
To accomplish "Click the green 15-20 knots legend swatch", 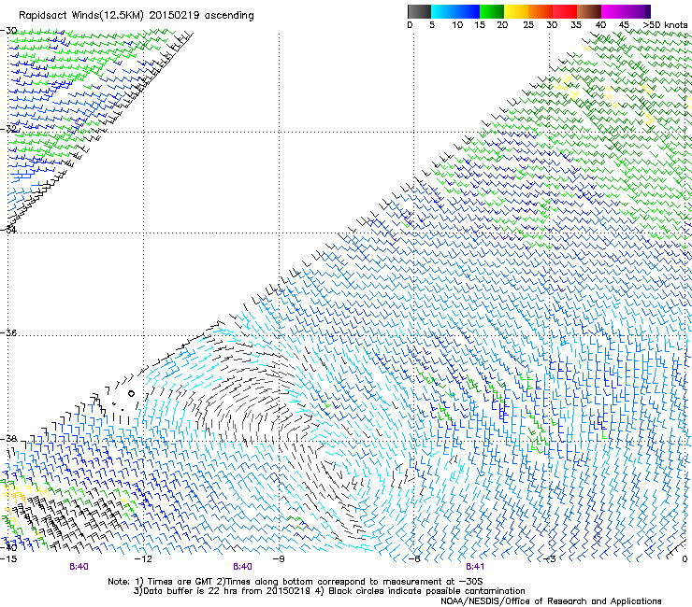I will 492,11.
